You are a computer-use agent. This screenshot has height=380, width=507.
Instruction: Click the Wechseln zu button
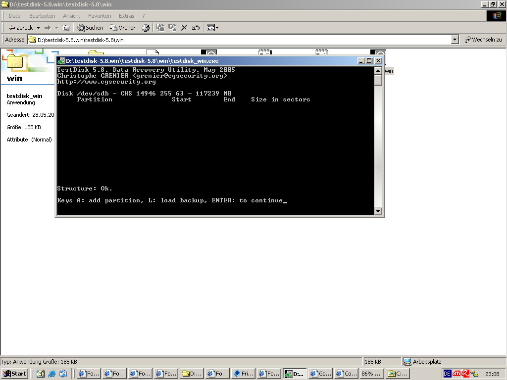[x=483, y=40]
